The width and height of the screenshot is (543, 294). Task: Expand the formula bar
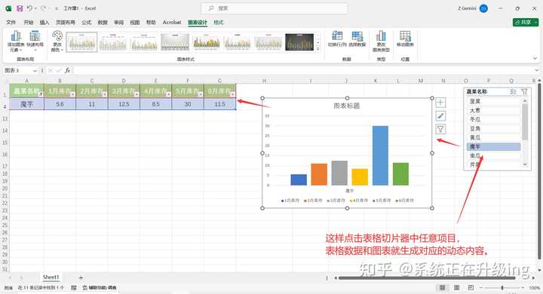(x=537, y=70)
